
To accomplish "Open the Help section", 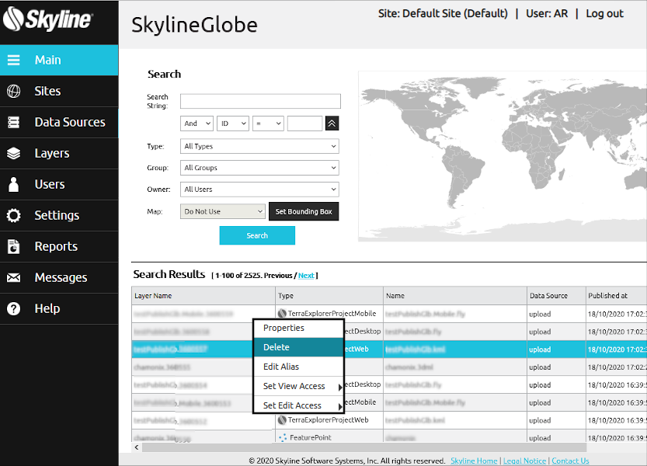I will click(59, 308).
